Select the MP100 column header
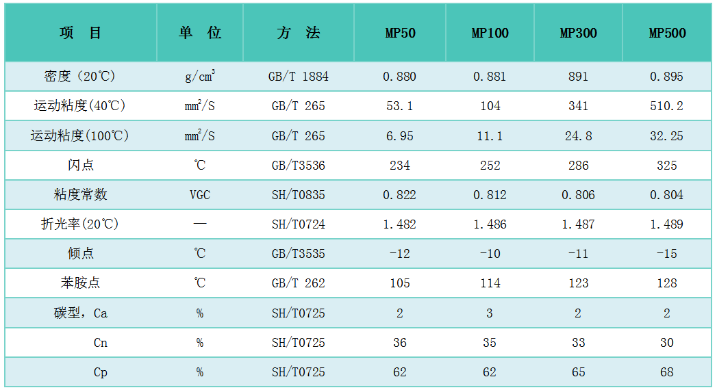The width and height of the screenshot is (717, 390). (x=490, y=34)
